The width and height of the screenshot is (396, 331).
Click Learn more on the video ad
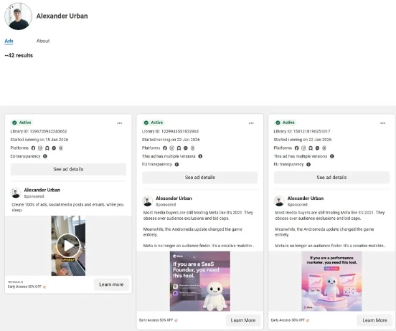click(x=111, y=284)
